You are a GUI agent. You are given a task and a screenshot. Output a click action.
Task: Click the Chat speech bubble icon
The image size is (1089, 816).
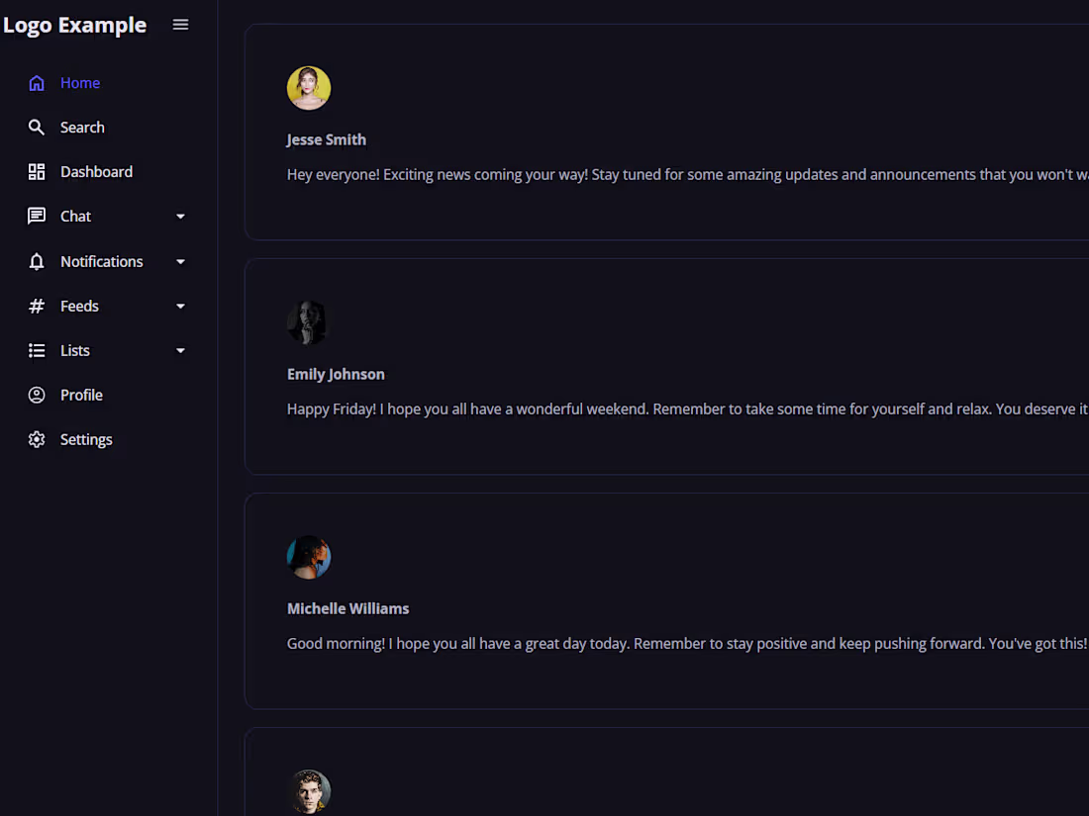[36, 216]
